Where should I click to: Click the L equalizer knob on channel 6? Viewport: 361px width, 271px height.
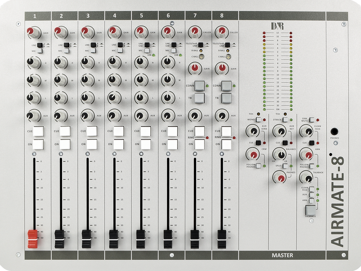point(168,98)
